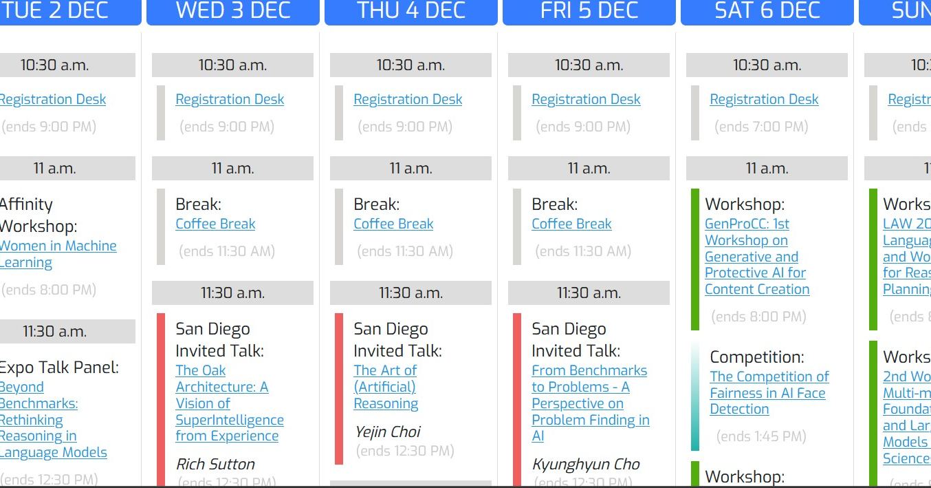Click the 11:30 a.m. time marker under Thursday
Screen dimensions: 931x488
click(x=410, y=293)
